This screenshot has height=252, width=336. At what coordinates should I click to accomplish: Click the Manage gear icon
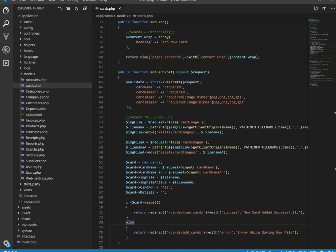[x=6, y=243]
